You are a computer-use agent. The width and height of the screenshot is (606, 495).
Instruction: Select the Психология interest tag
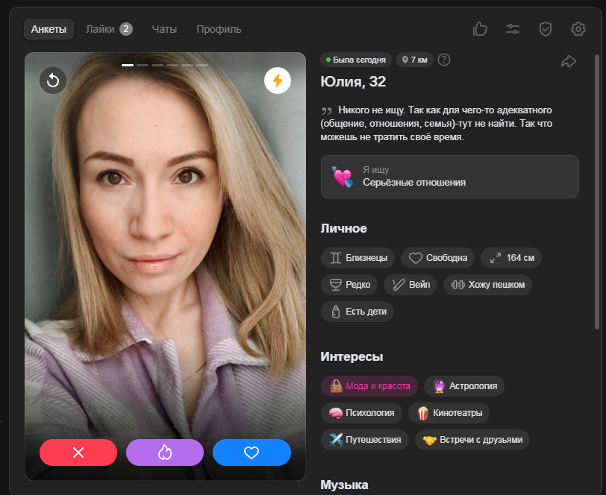(x=361, y=413)
